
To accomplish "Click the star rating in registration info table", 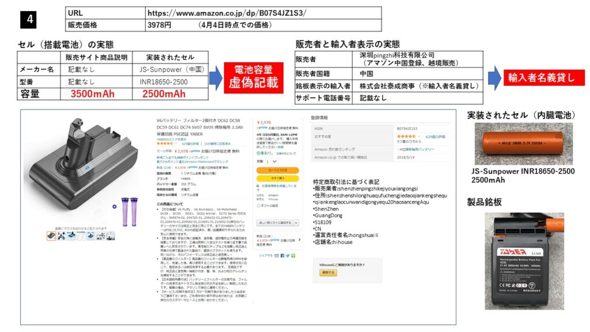I will 405,137.
